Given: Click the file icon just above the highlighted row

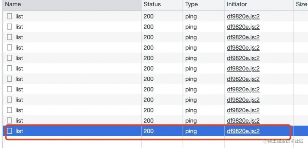Looking at the screenshot, I should (9, 120).
